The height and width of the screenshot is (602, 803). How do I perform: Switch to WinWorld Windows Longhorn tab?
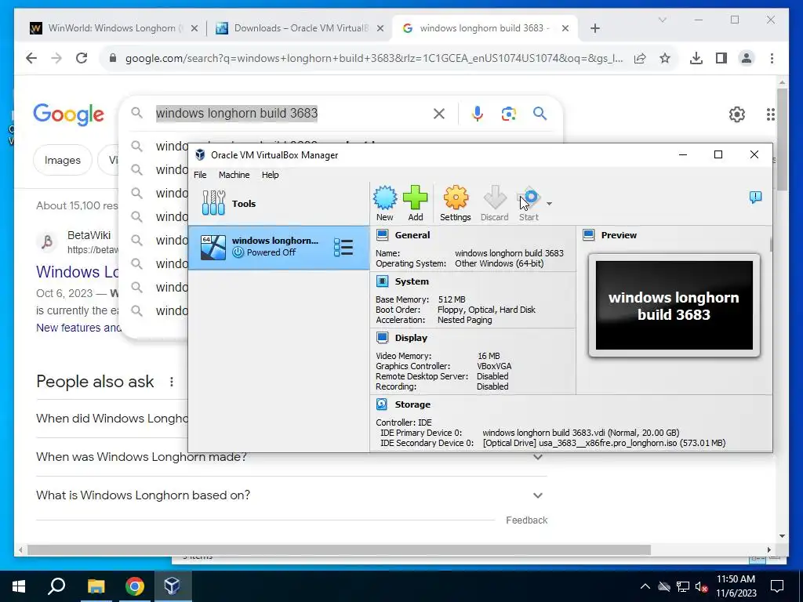point(114,28)
